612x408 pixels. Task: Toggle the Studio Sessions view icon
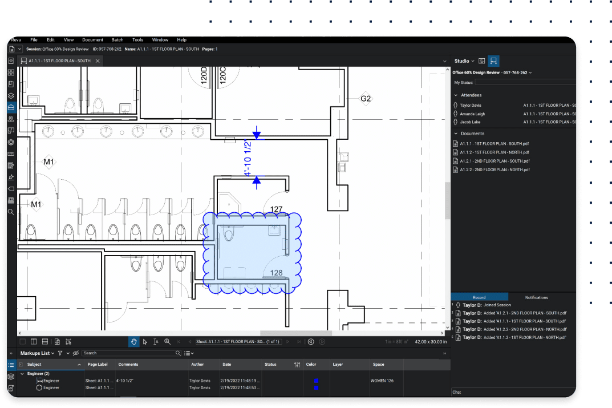494,61
